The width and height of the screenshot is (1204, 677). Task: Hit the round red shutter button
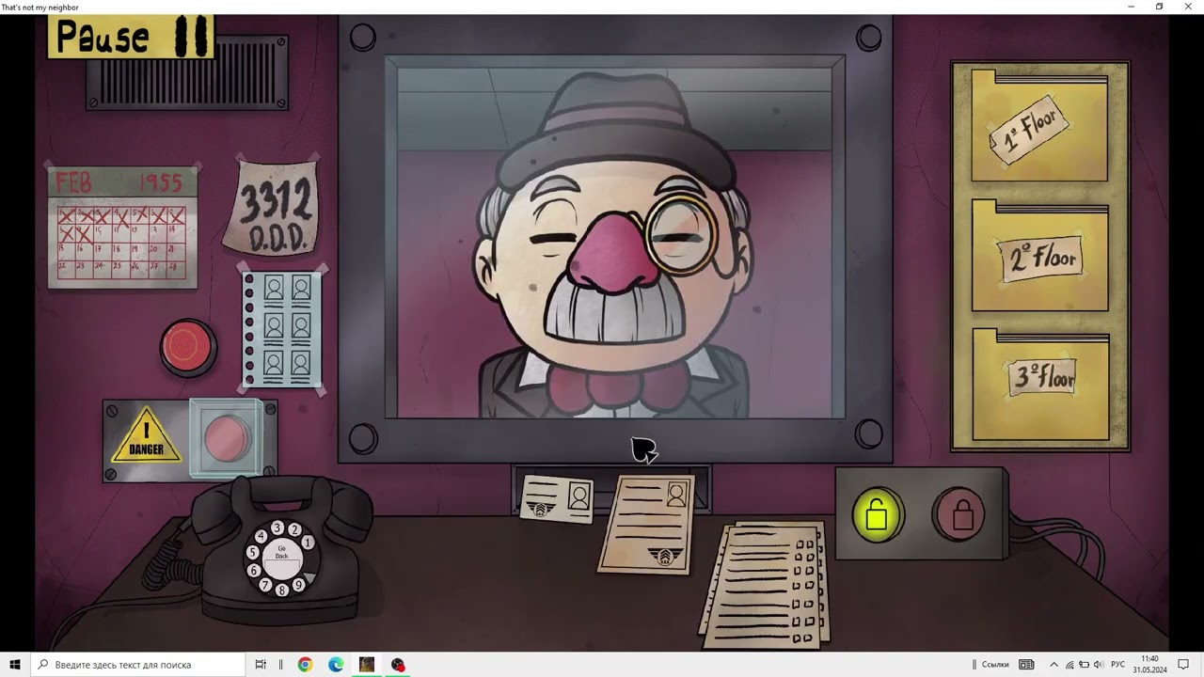188,347
